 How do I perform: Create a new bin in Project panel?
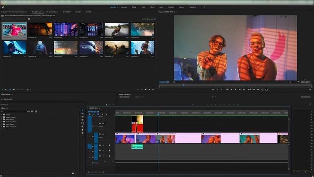pos(146,89)
